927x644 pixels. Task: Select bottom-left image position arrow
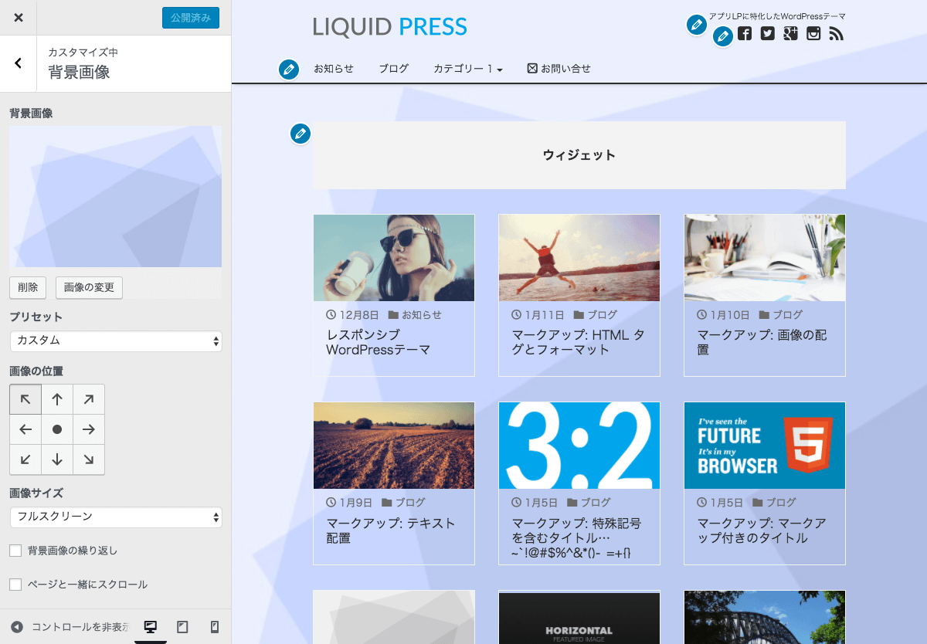coord(25,459)
